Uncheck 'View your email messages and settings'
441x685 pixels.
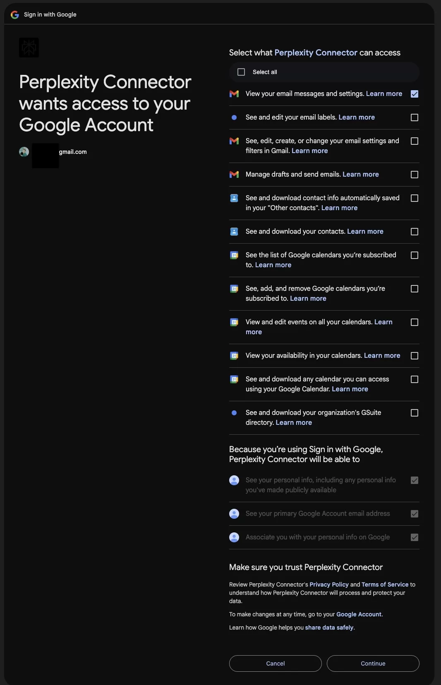pyautogui.click(x=415, y=94)
